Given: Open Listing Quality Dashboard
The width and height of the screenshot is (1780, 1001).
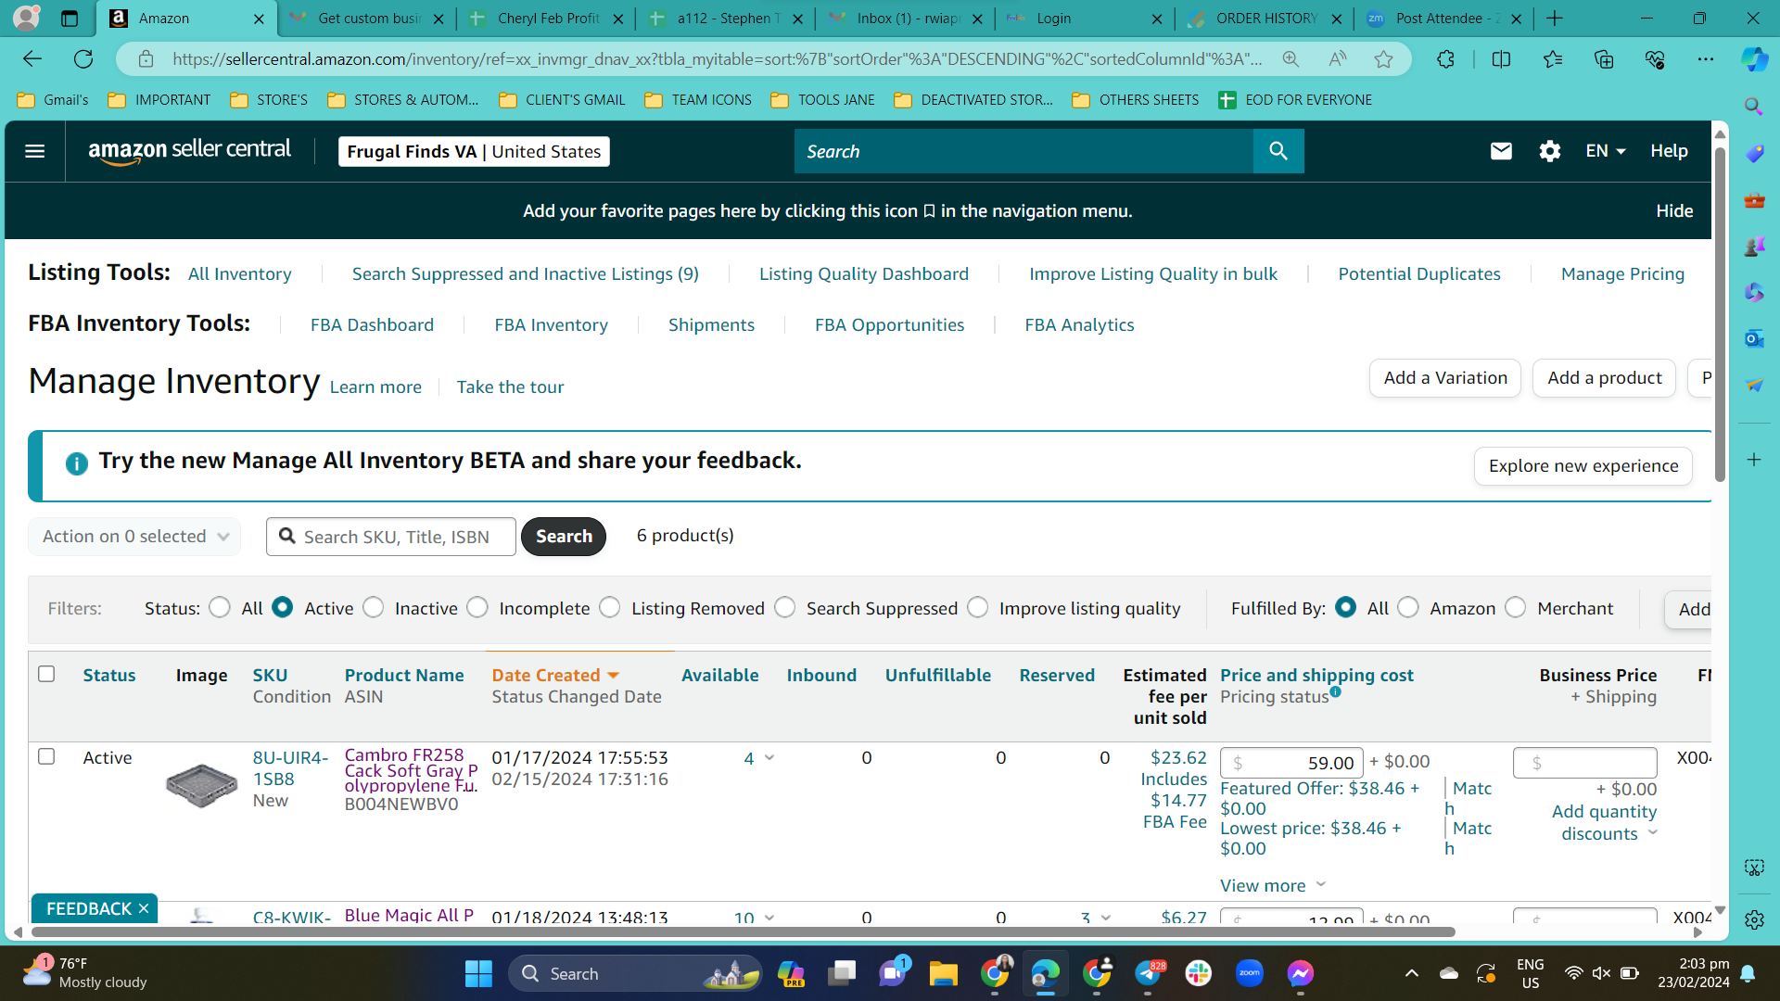Looking at the screenshot, I should 864,274.
